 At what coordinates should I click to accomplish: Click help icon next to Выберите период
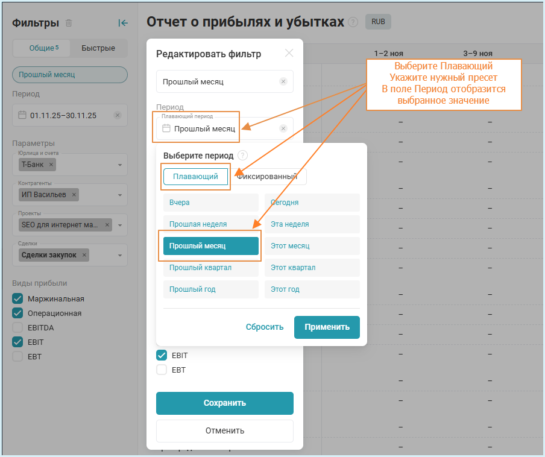pos(243,156)
